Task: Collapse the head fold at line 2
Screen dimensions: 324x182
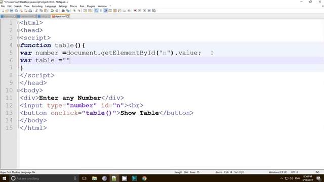Action: tap(18, 30)
